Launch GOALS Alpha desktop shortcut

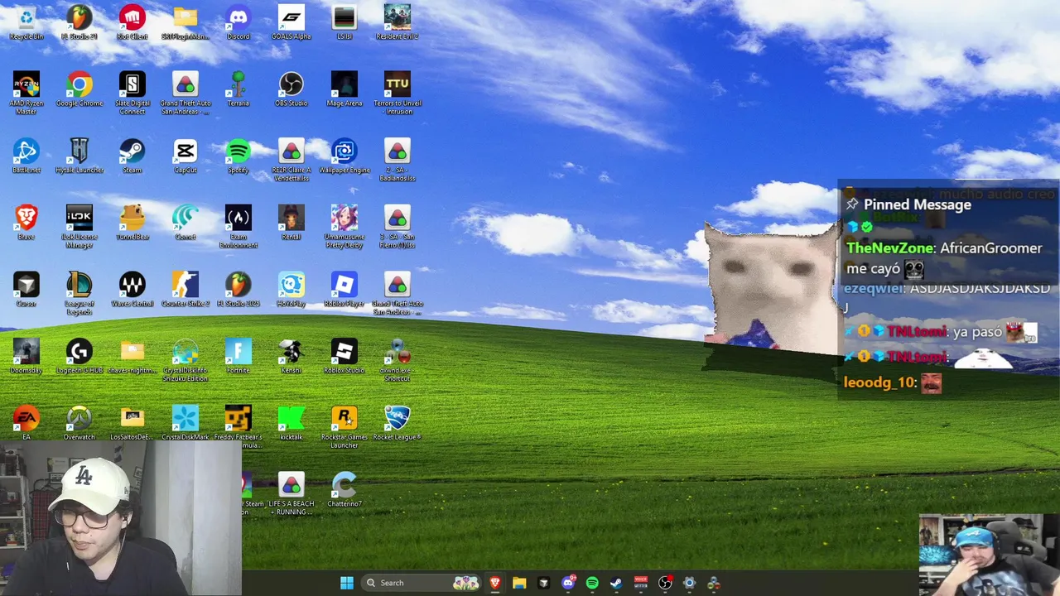tap(291, 22)
